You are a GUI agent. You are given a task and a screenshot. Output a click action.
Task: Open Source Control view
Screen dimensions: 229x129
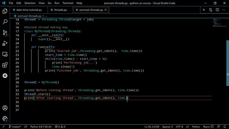[x=5, y=33]
